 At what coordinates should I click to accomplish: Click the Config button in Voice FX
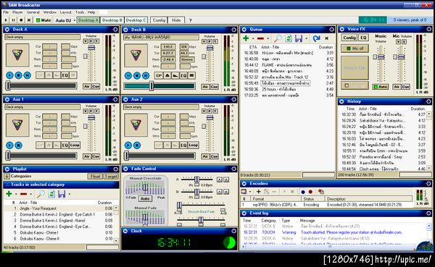tap(349, 38)
